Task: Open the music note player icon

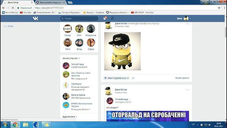Action: (x=112, y=18)
